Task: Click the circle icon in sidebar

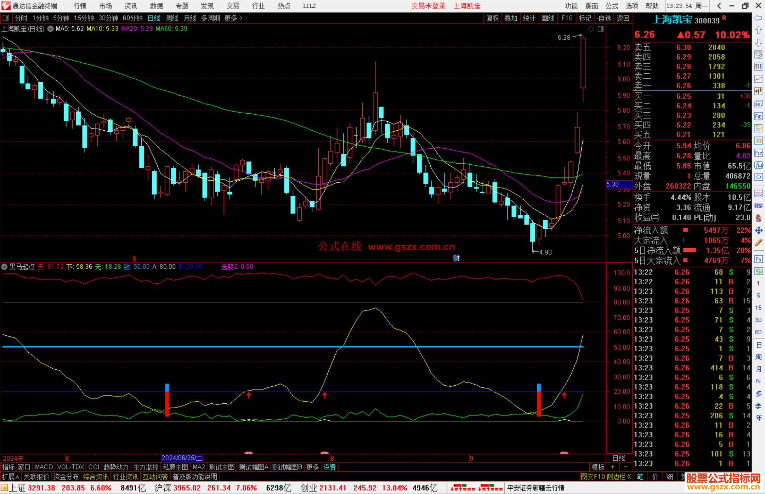Action: 758,177
